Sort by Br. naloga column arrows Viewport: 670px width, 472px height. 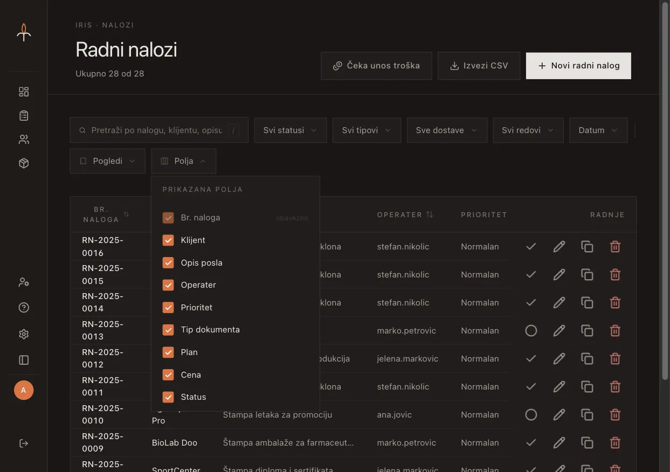(x=126, y=214)
